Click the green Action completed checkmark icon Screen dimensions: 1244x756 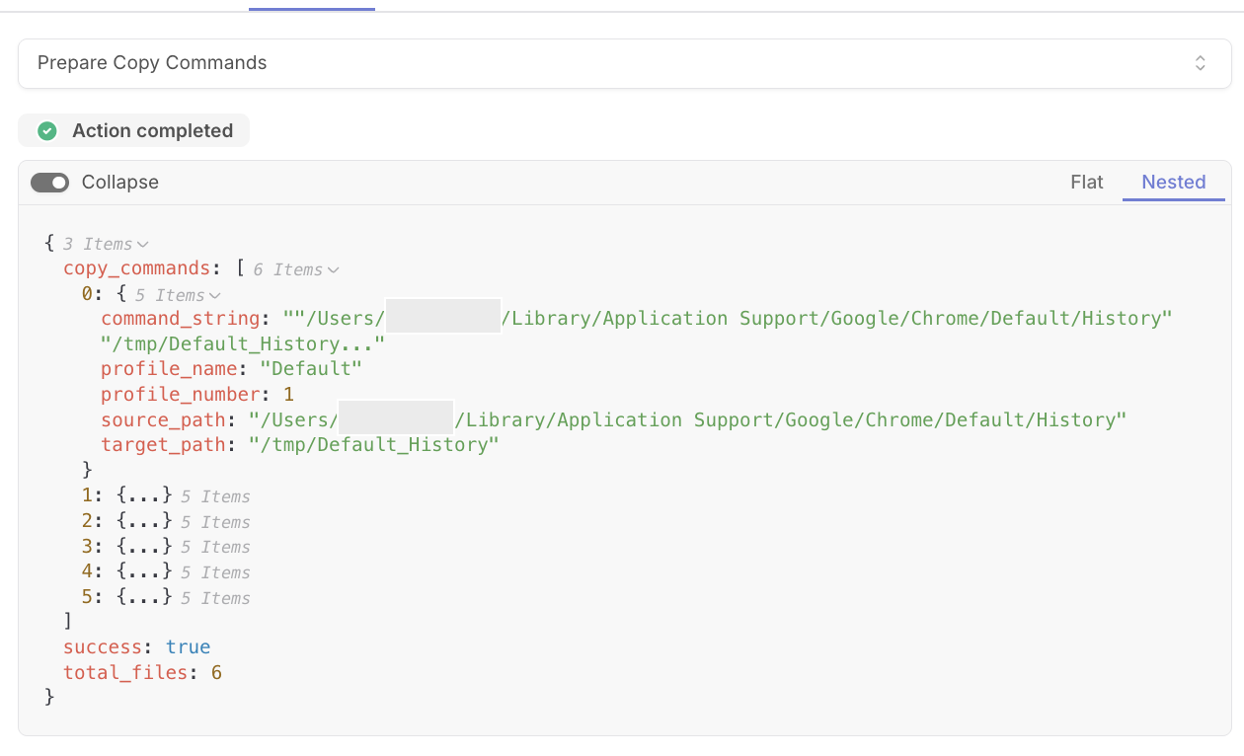click(46, 131)
